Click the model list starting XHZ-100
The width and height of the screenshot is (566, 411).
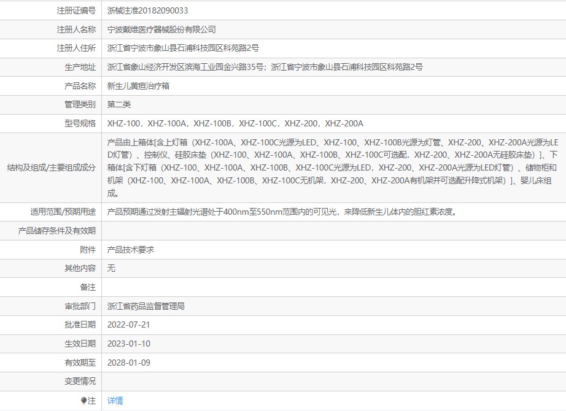[235, 123]
